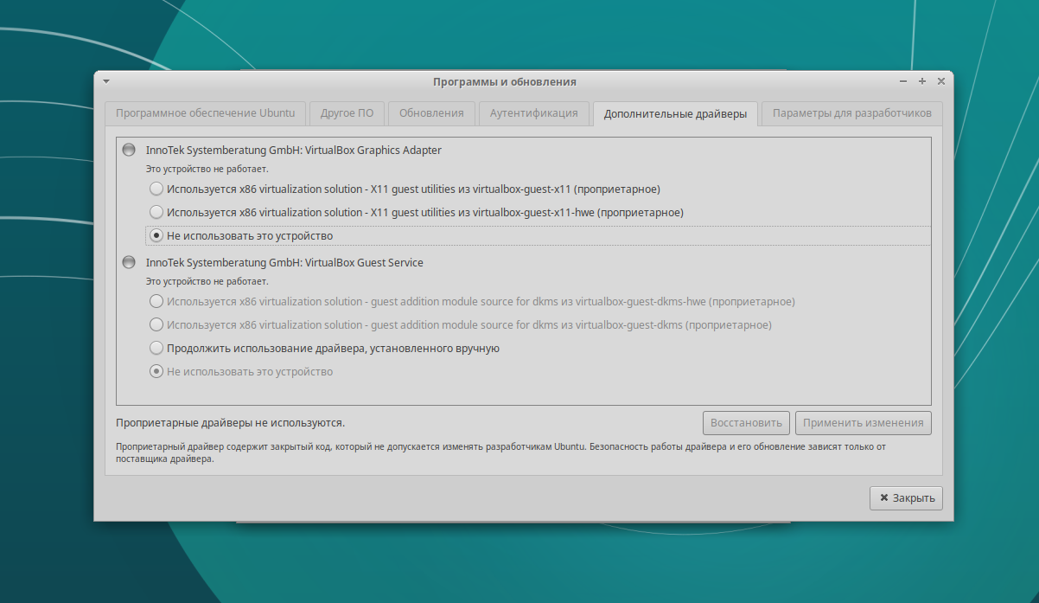Click the VirtualBox Graphics Adapter status icon
1039x603 pixels.
click(129, 150)
